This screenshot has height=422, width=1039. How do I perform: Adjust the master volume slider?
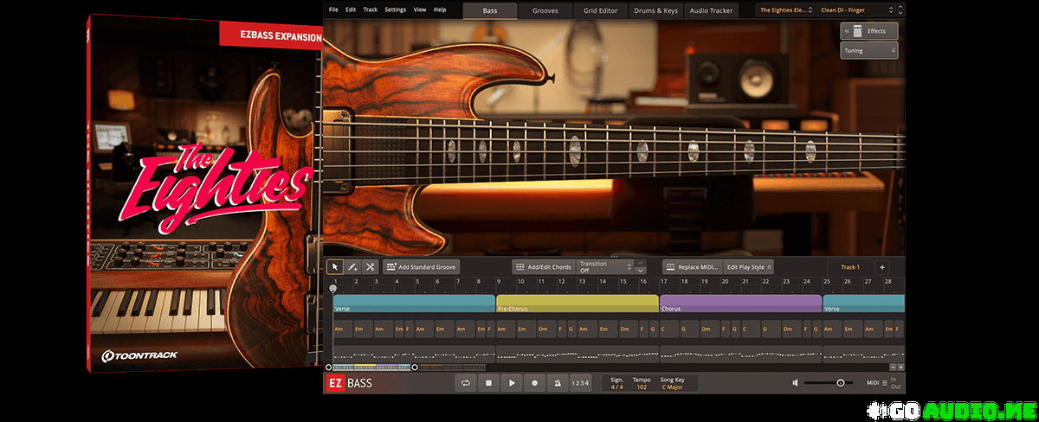(840, 383)
